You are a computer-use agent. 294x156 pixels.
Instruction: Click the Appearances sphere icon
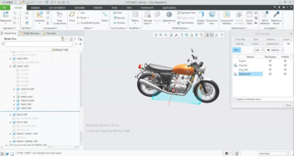(x=169, y=15)
